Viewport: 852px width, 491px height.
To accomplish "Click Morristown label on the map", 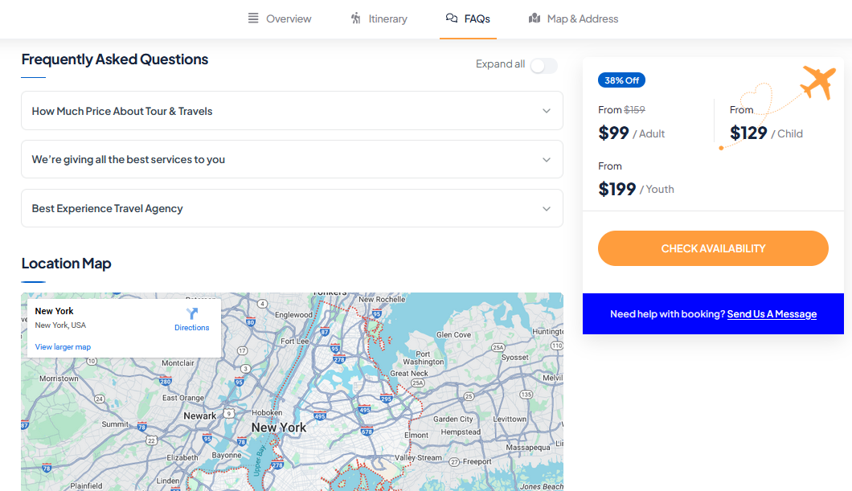I will click(59, 378).
